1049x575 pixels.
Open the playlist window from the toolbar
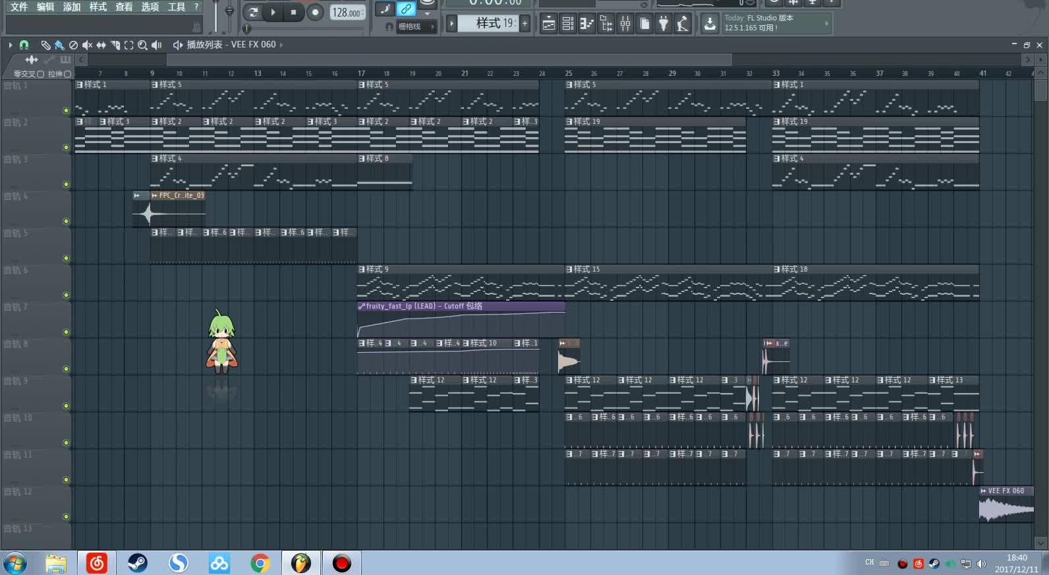(549, 25)
